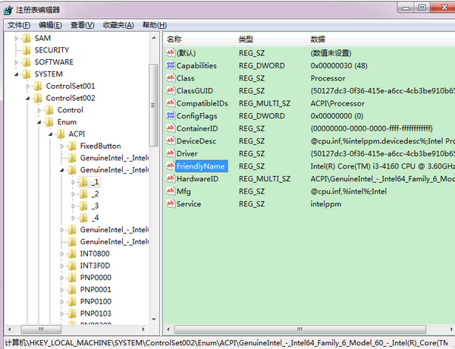The image size is (455, 349).
Task: Expand the Control subkey node
Action: [39, 110]
